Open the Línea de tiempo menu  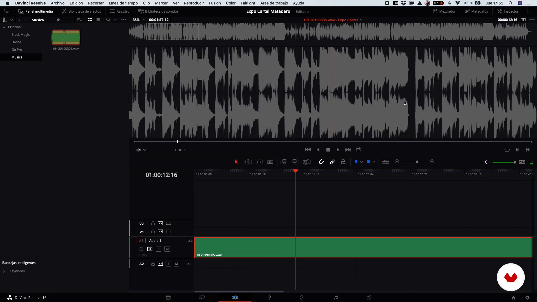[x=123, y=3]
